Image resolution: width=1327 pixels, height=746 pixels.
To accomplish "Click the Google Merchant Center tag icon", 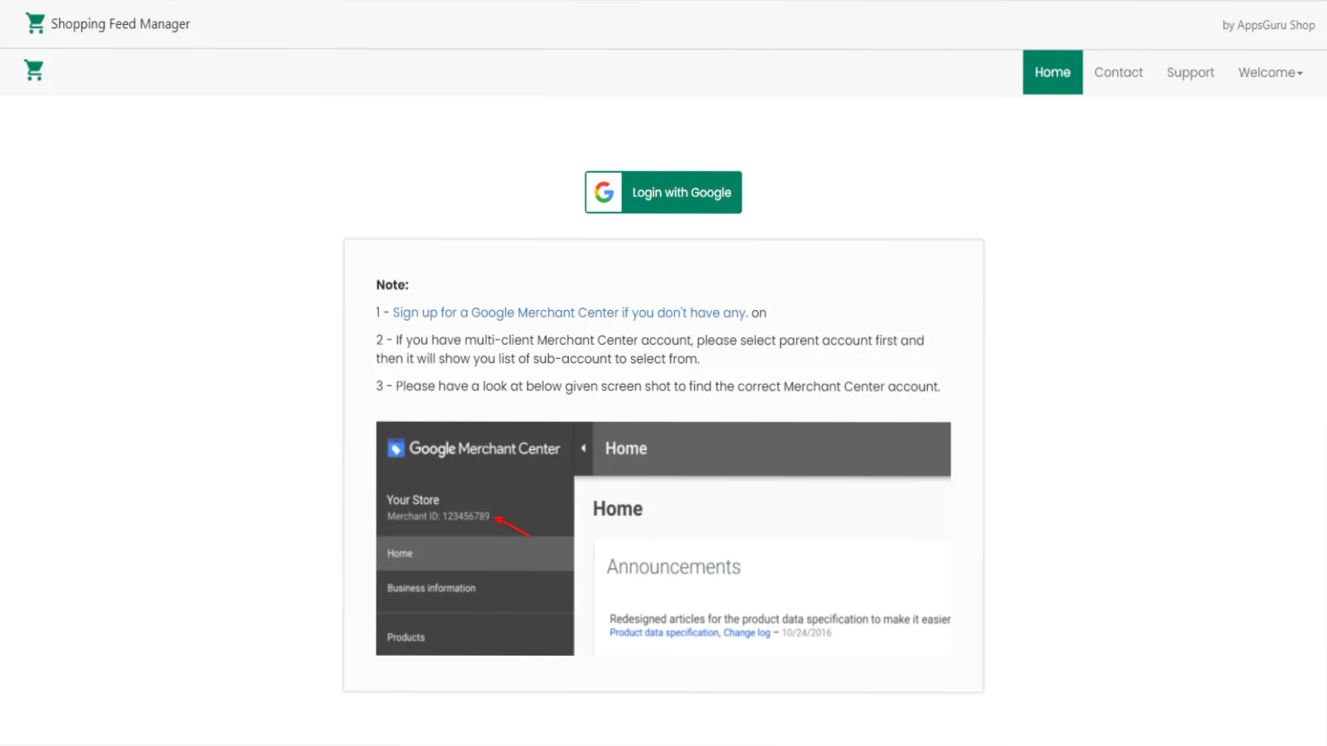I will pyautogui.click(x=396, y=448).
